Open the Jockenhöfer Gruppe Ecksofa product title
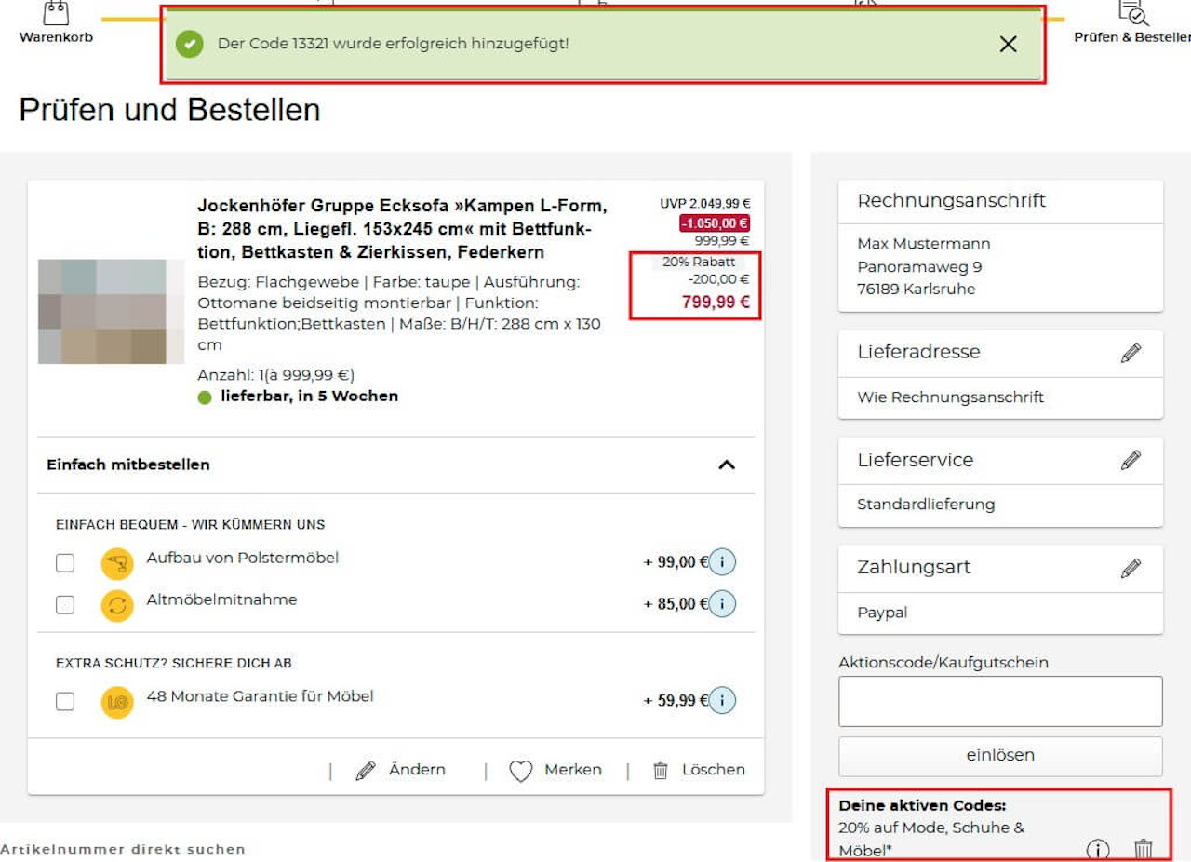1191x862 pixels. [402, 229]
